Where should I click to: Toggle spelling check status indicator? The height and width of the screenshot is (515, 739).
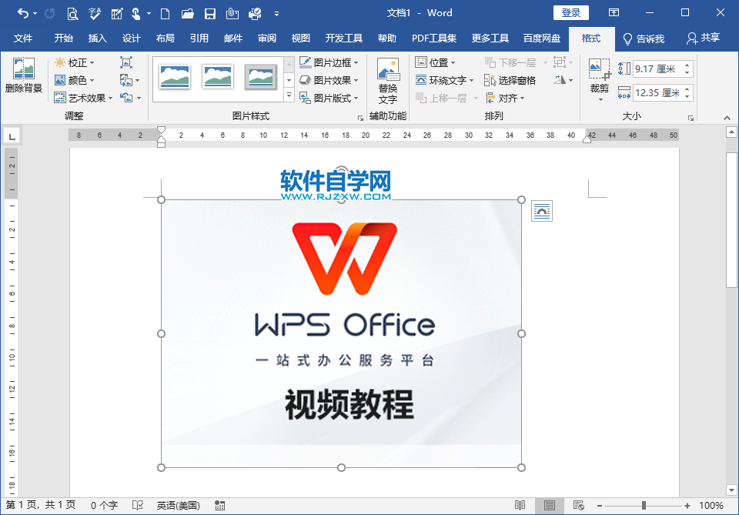tap(137, 506)
